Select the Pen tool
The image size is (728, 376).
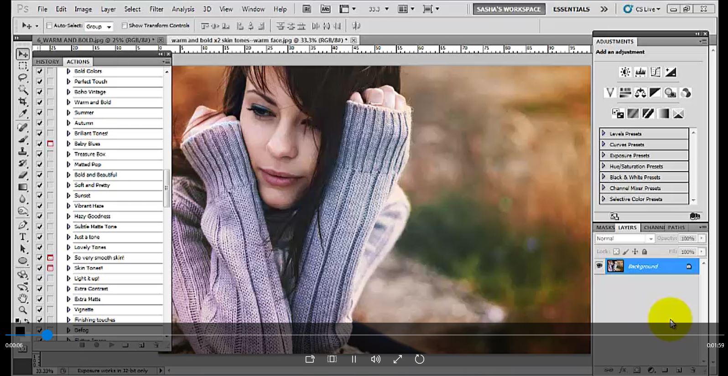tap(22, 225)
